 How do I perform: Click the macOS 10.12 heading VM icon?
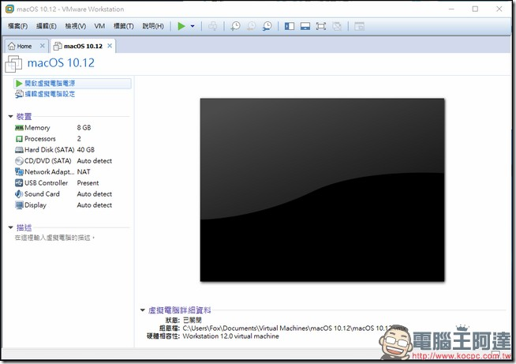[x=13, y=64]
